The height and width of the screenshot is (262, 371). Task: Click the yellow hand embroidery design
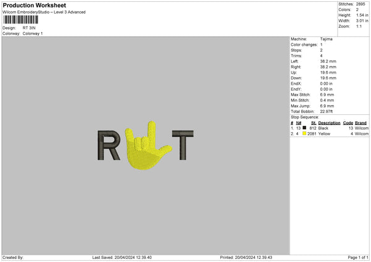coord(148,145)
